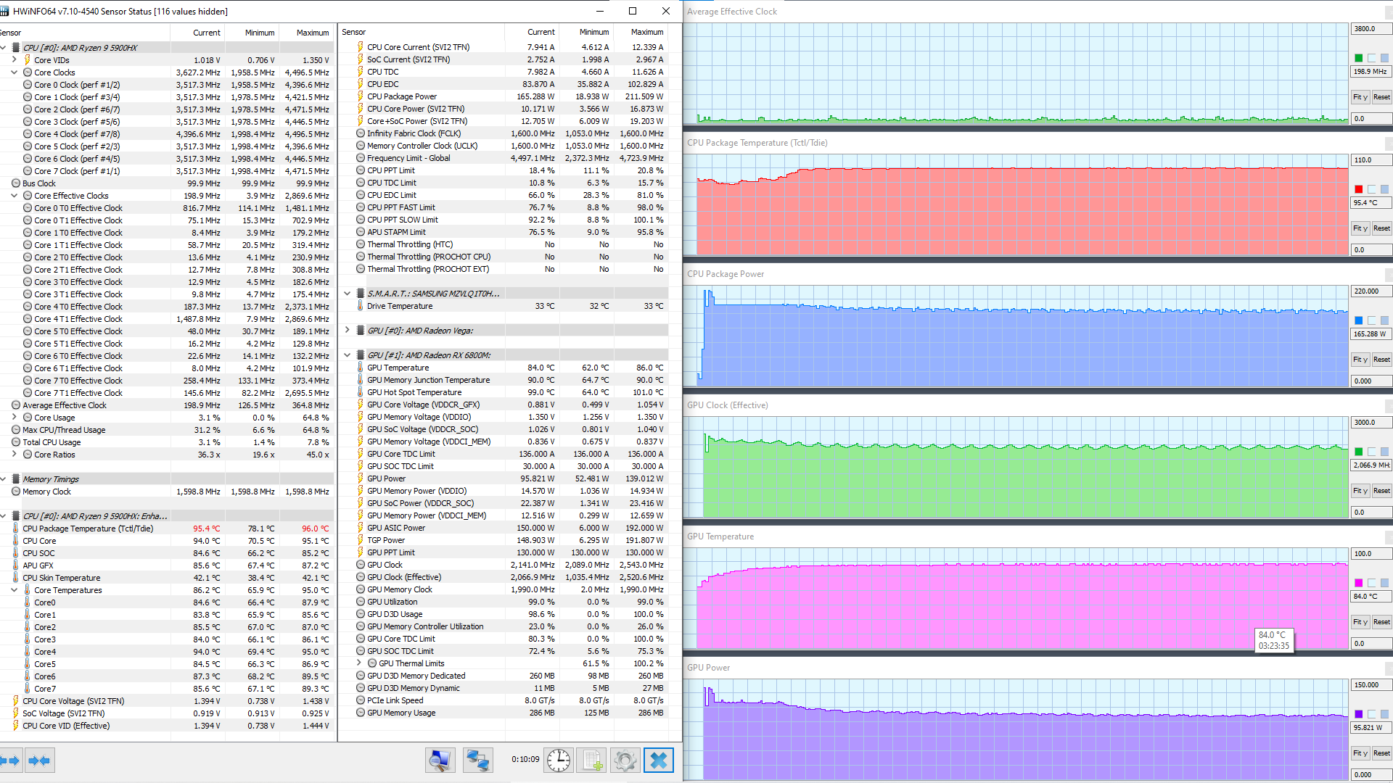Open sensor settings gear icon
The image size is (1393, 783).
[x=625, y=760]
